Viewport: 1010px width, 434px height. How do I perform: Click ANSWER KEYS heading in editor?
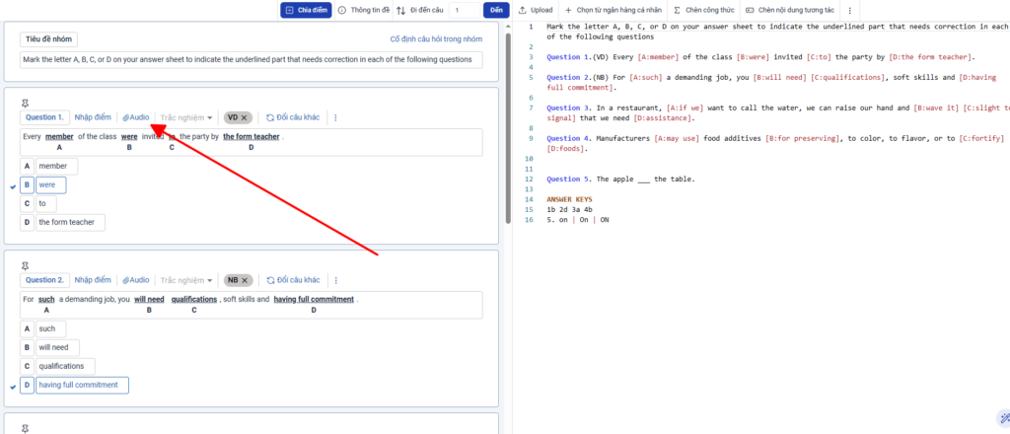[x=569, y=199]
